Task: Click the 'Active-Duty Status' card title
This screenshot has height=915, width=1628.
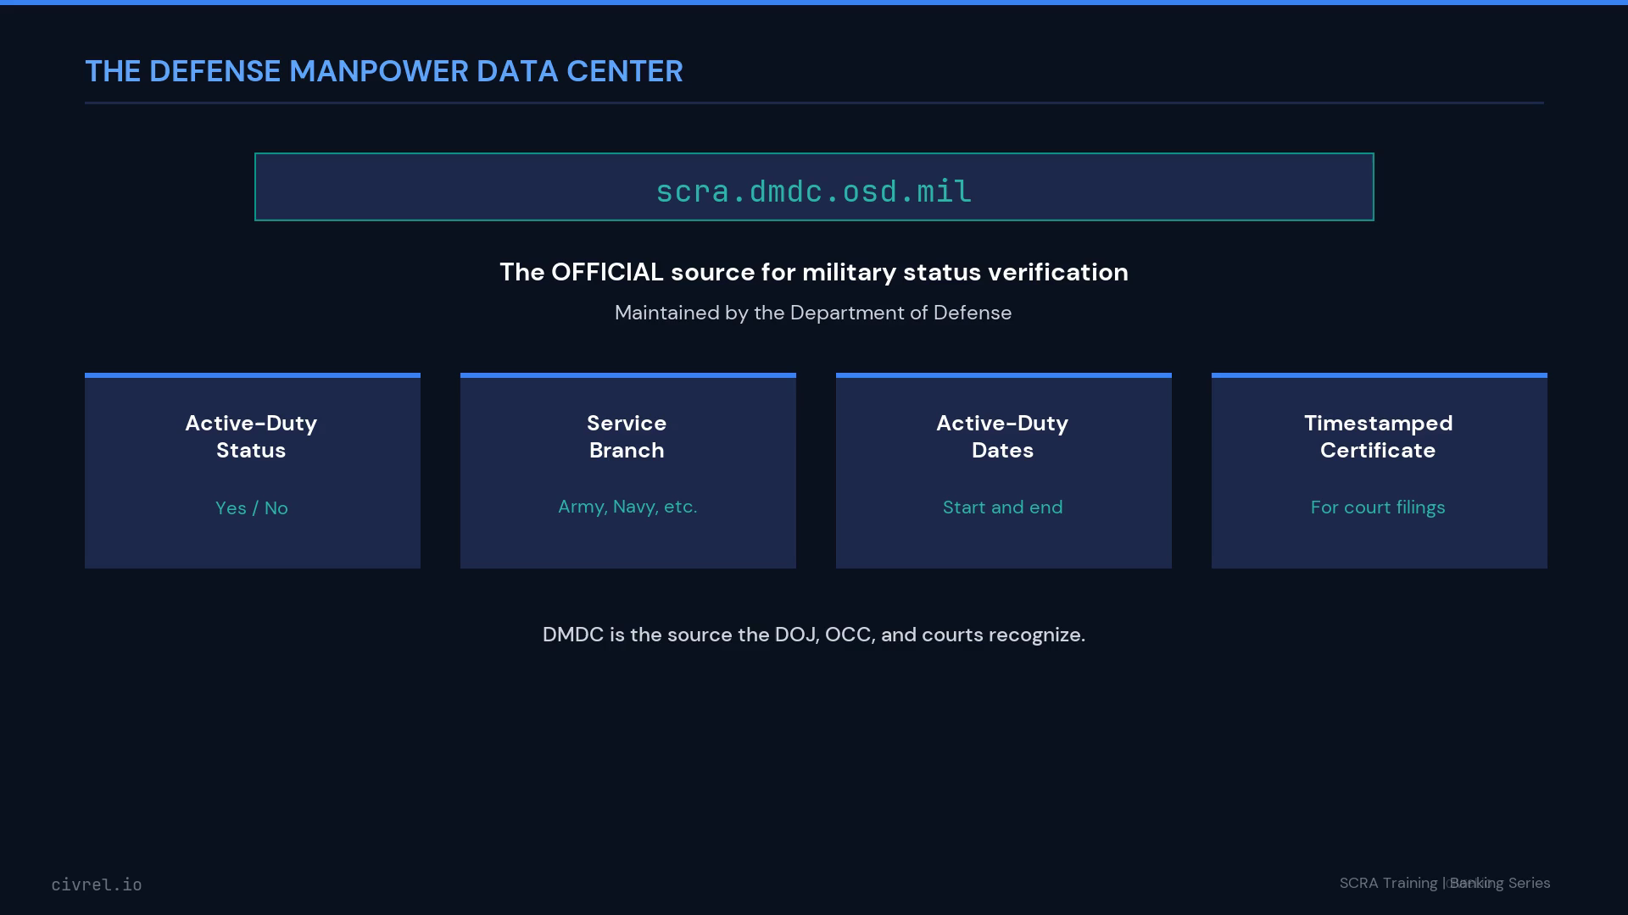Action: [x=251, y=436]
